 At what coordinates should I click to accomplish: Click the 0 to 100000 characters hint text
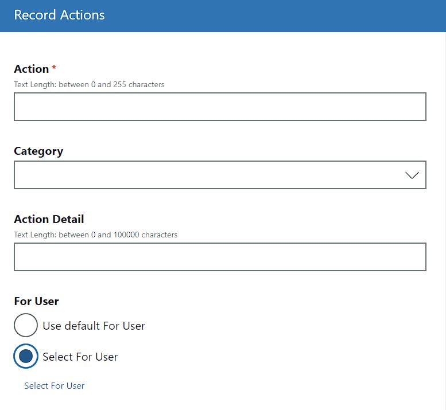[95, 235]
